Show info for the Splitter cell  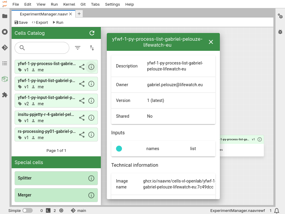click(x=91, y=178)
